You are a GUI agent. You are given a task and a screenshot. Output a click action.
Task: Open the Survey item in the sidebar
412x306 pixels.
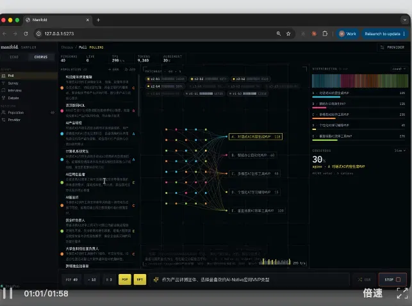coord(28,83)
